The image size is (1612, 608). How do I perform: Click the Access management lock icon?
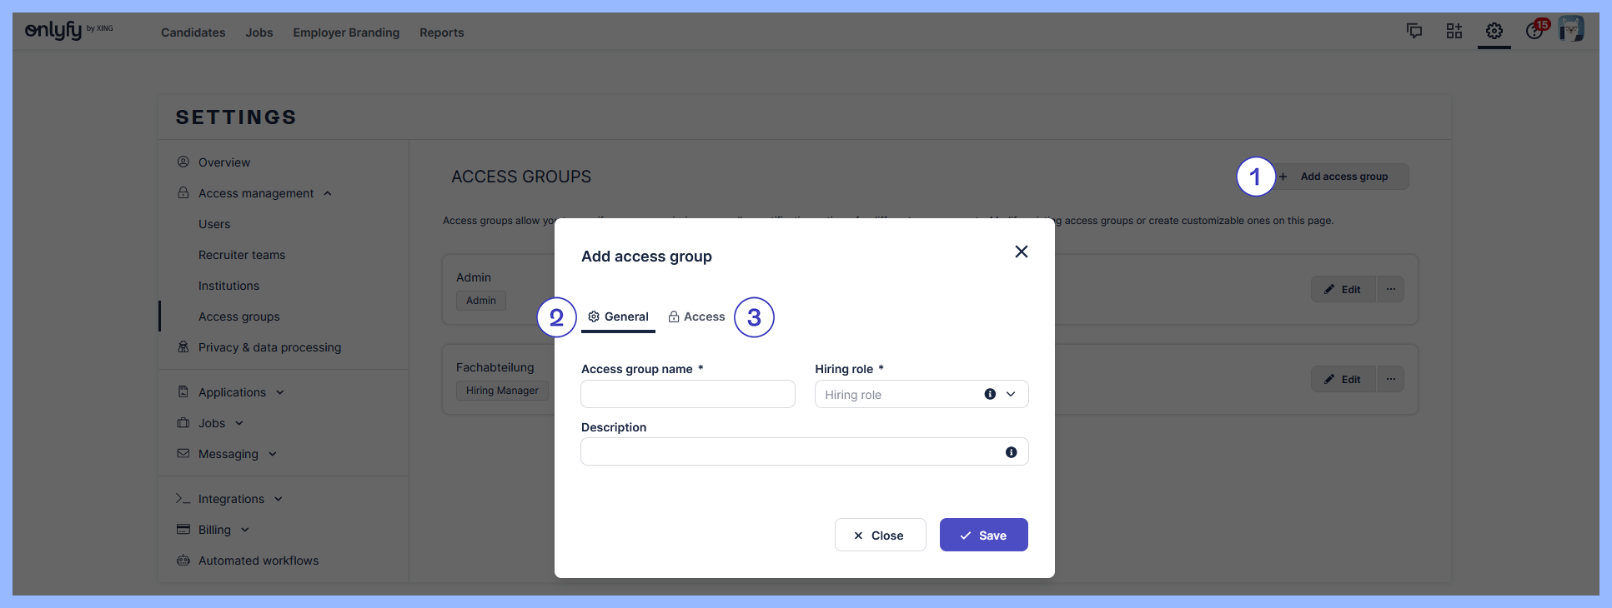(183, 192)
